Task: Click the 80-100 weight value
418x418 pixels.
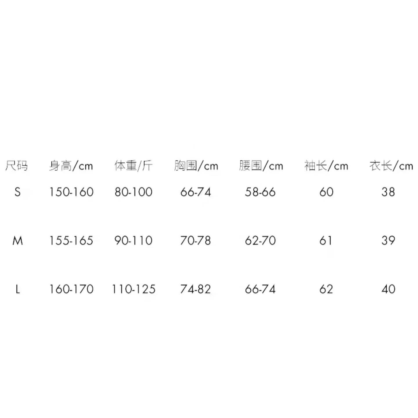Action: point(133,192)
